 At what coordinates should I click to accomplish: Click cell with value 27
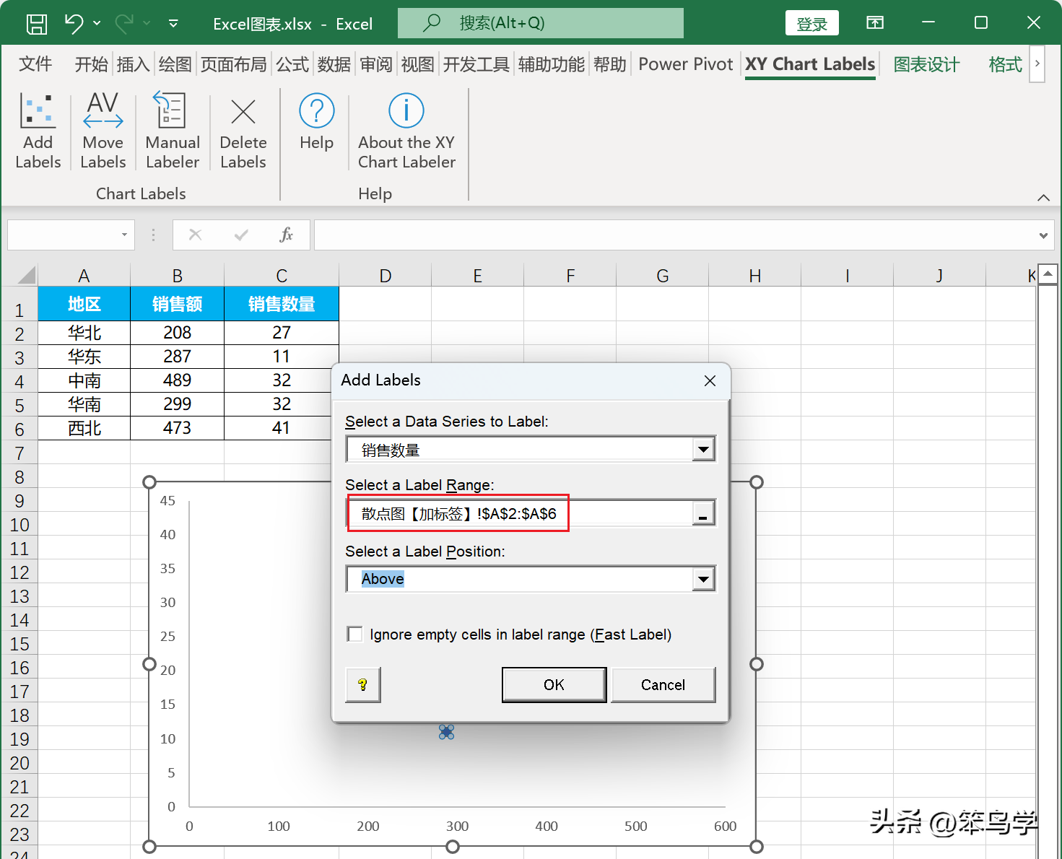pos(282,333)
